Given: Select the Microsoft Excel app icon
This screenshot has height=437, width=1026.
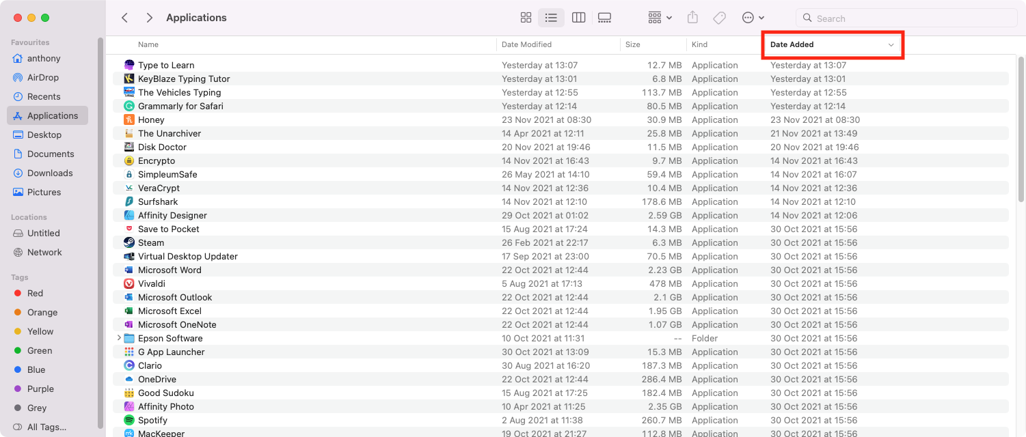Looking at the screenshot, I should pyautogui.click(x=129, y=311).
